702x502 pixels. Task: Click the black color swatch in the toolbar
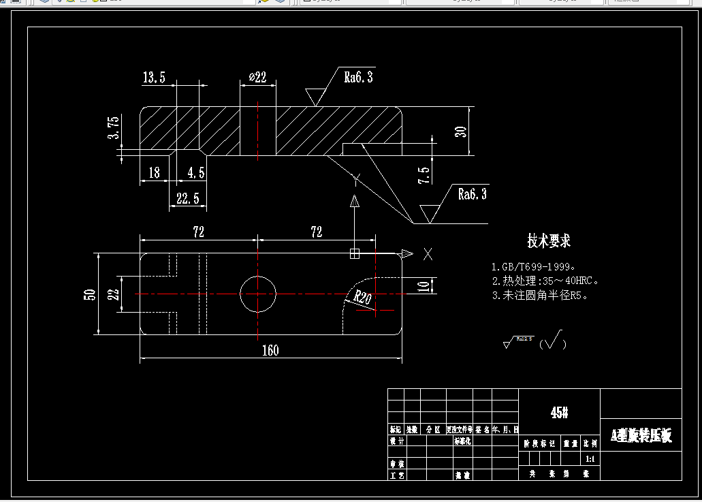point(104,2)
